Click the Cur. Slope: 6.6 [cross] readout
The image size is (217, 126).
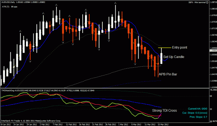pos(195,113)
